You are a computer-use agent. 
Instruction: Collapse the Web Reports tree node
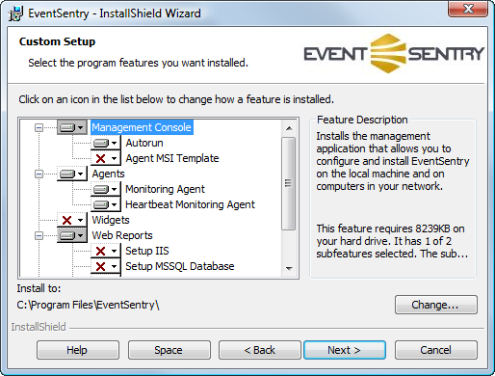pos(39,236)
